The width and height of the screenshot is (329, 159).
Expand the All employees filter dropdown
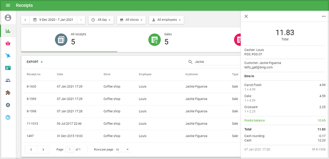tap(167, 20)
